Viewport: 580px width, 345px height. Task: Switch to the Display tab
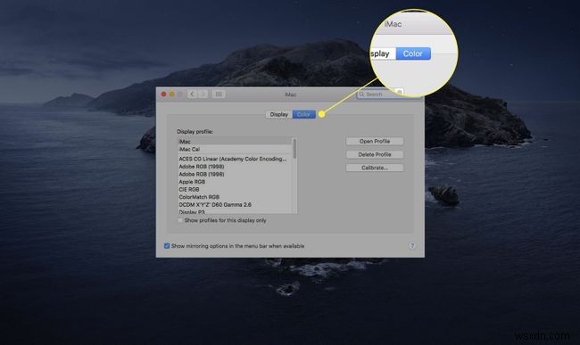coord(279,114)
